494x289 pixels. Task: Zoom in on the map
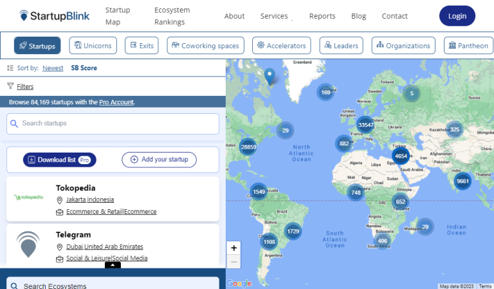pyautogui.click(x=233, y=248)
